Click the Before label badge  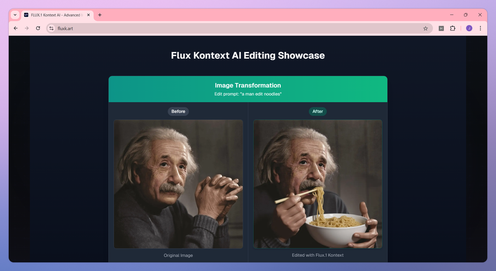[178, 111]
